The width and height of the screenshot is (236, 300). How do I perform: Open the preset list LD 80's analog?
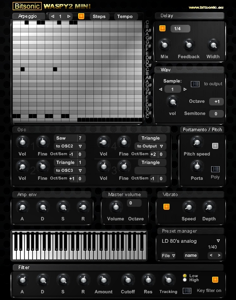click(191, 241)
